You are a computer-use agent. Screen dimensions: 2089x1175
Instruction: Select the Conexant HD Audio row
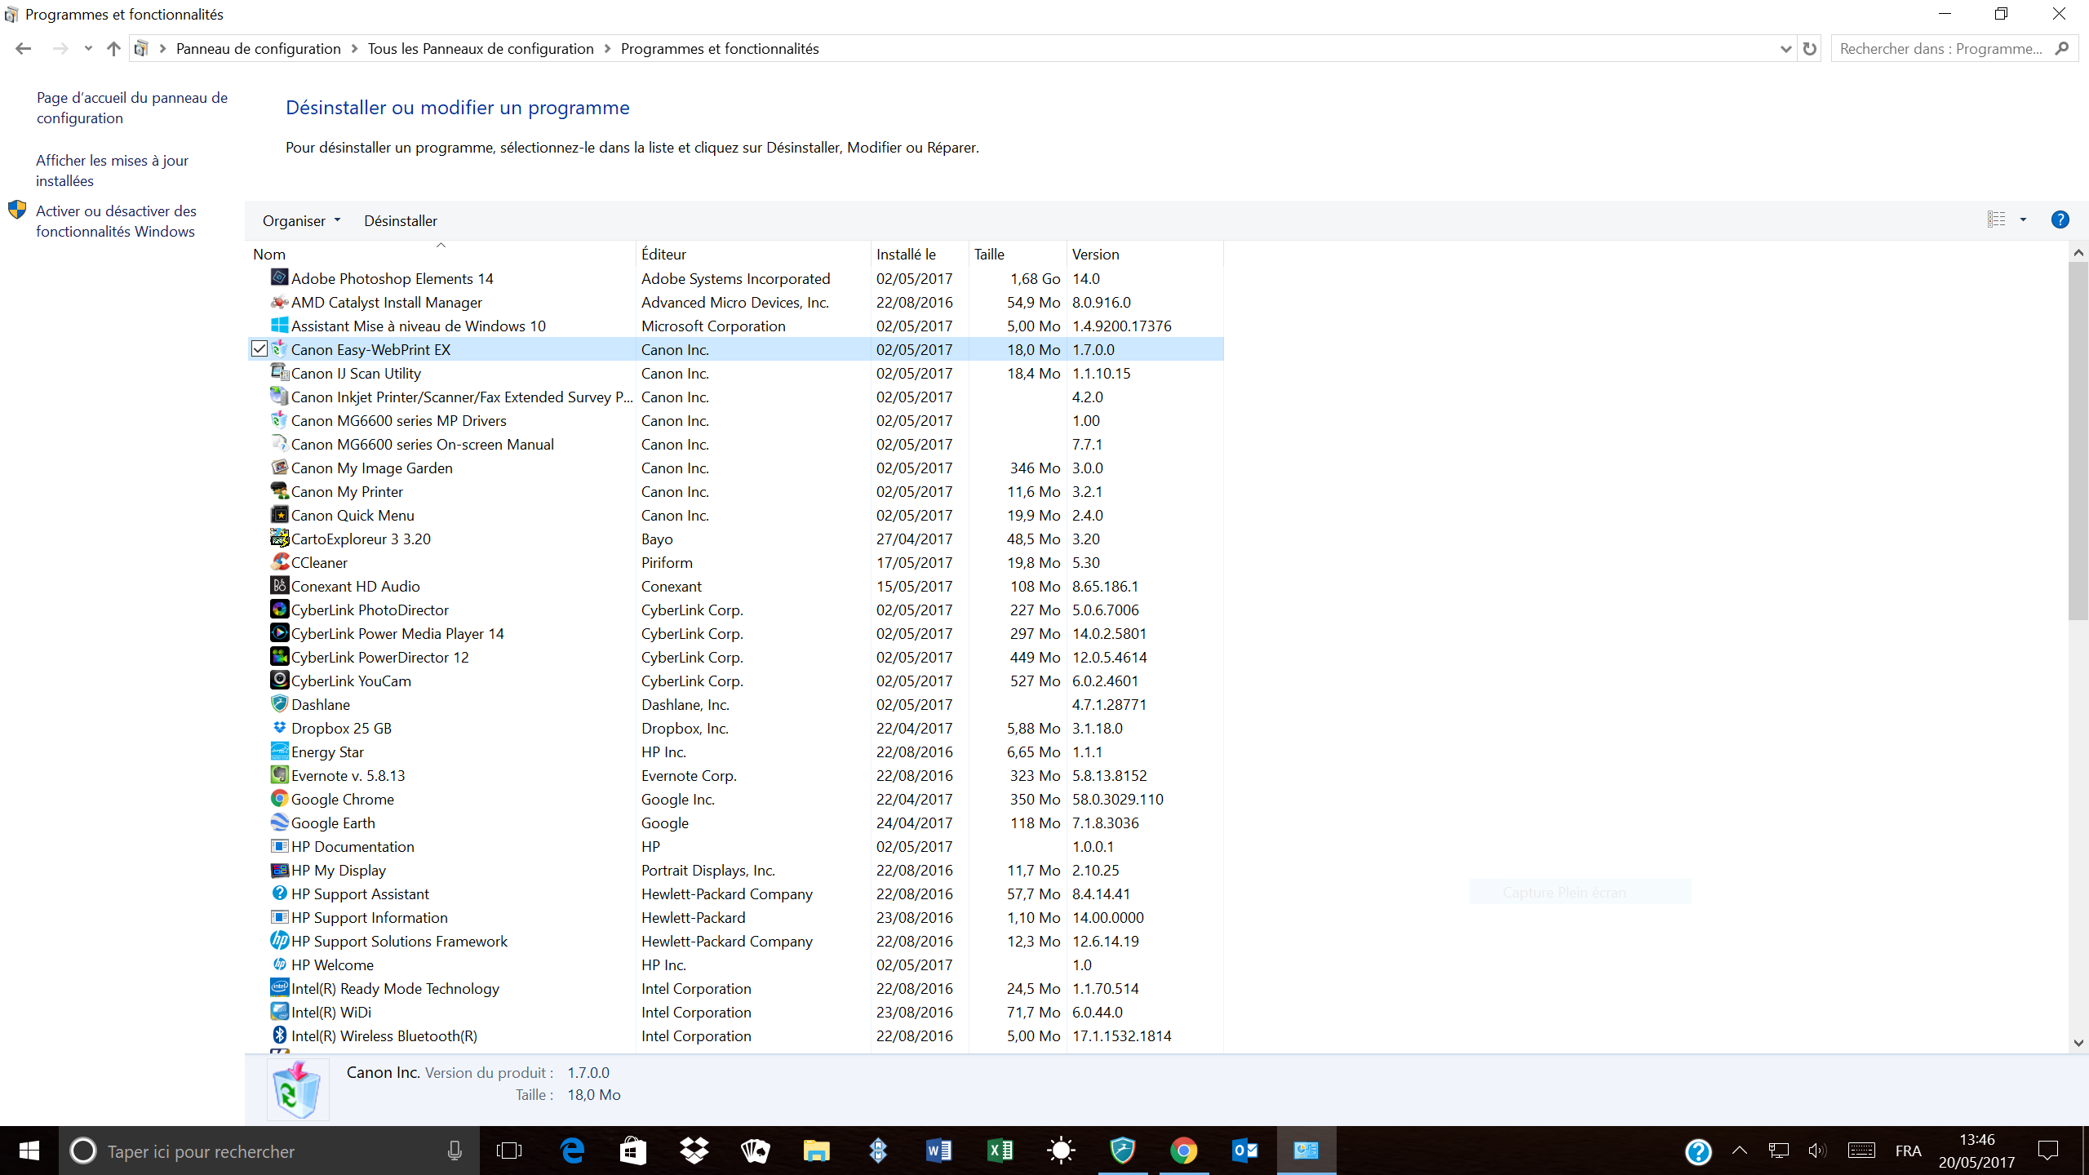(x=734, y=586)
